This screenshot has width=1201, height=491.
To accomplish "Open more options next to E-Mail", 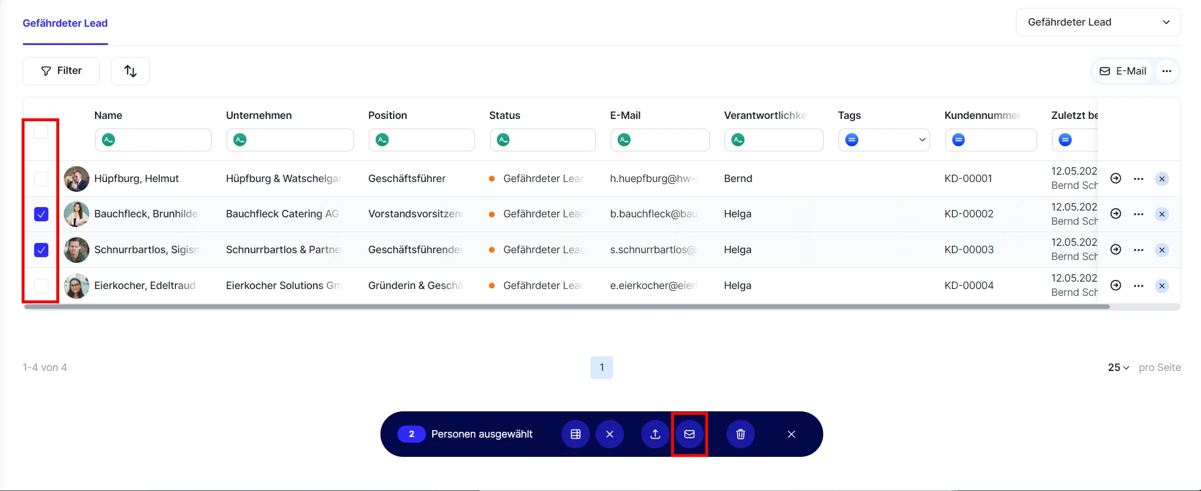I will 1167,71.
